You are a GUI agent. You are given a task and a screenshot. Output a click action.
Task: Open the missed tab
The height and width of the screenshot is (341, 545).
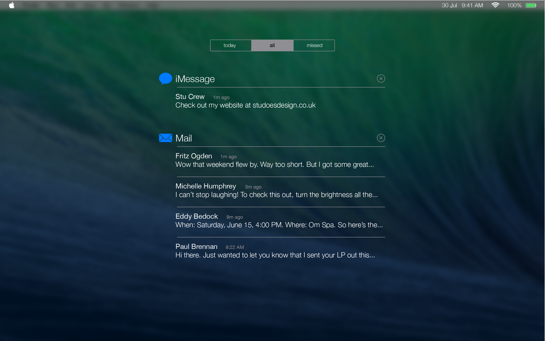click(x=314, y=45)
